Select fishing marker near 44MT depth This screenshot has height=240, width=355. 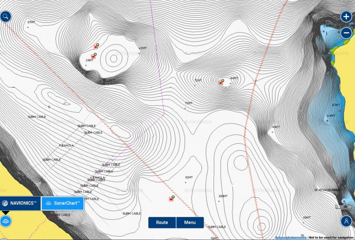tap(221, 81)
